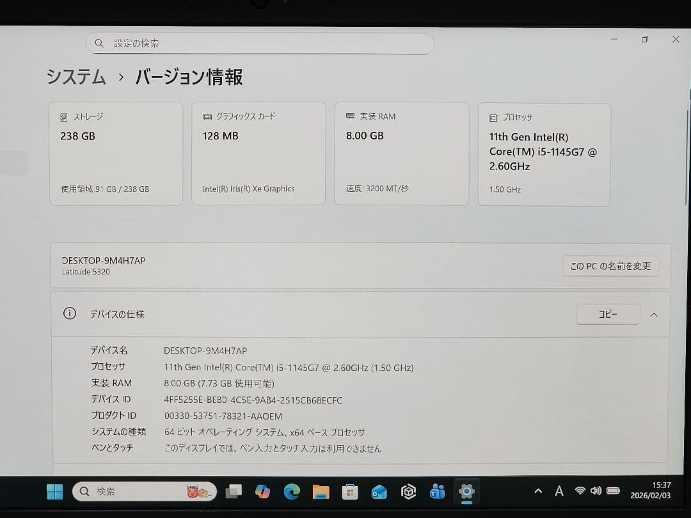Launch Copilot from the taskbar

pos(262,492)
